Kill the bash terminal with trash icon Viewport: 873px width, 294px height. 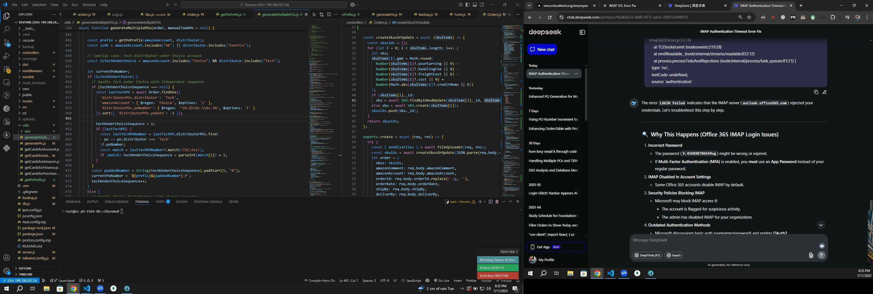point(497,202)
